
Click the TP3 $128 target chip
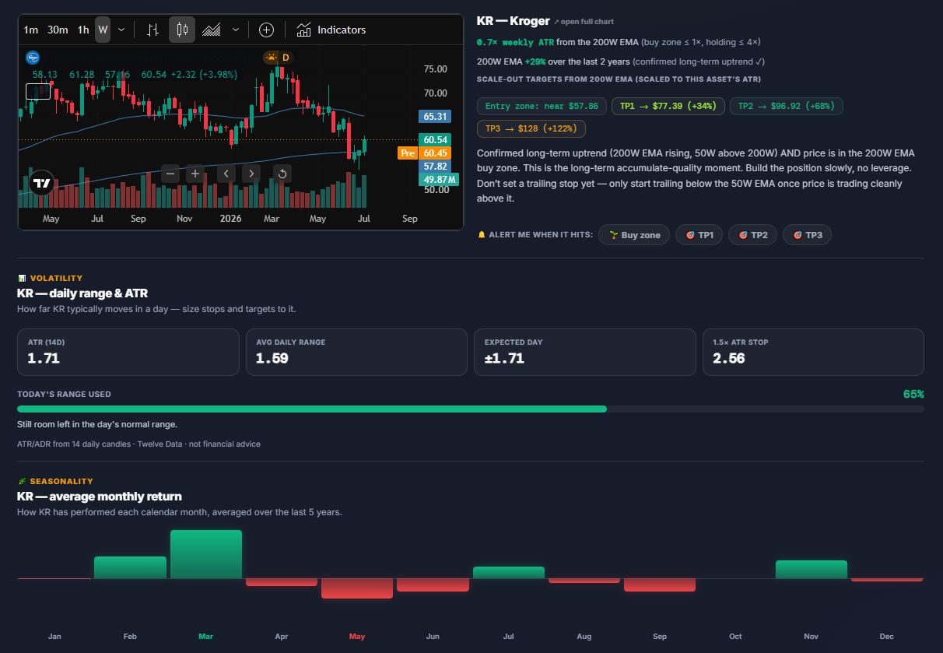tap(531, 128)
